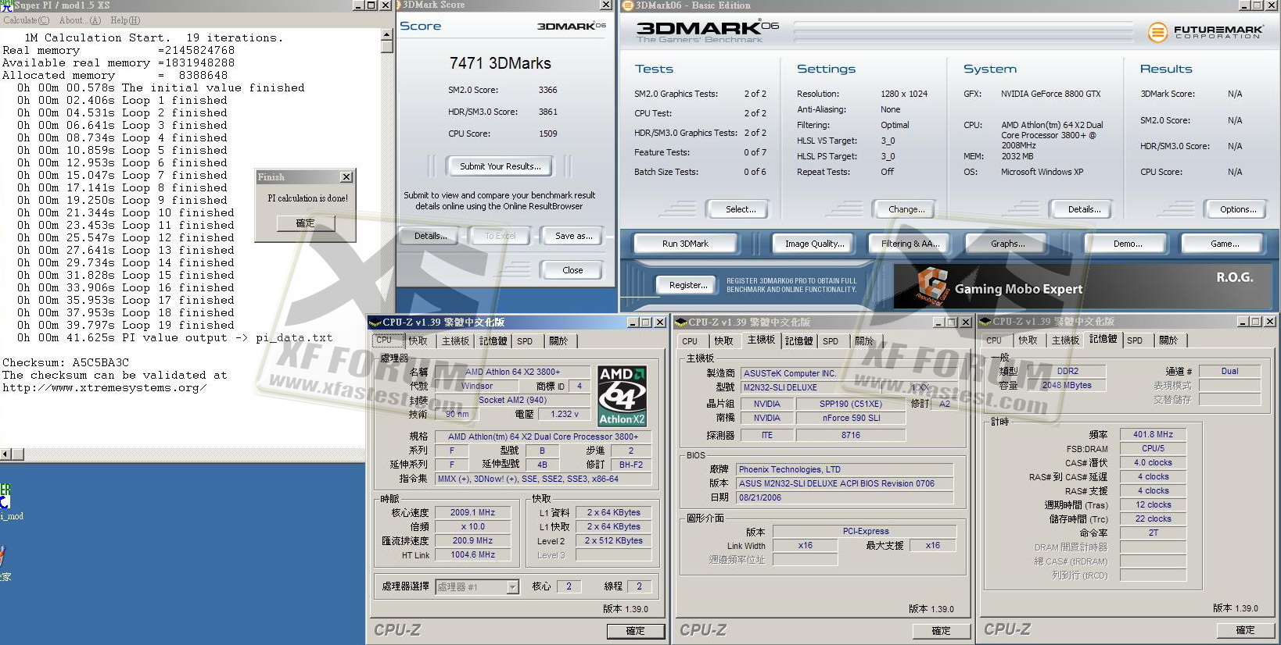Expand the processor selection dropdown

pyautogui.click(x=512, y=586)
